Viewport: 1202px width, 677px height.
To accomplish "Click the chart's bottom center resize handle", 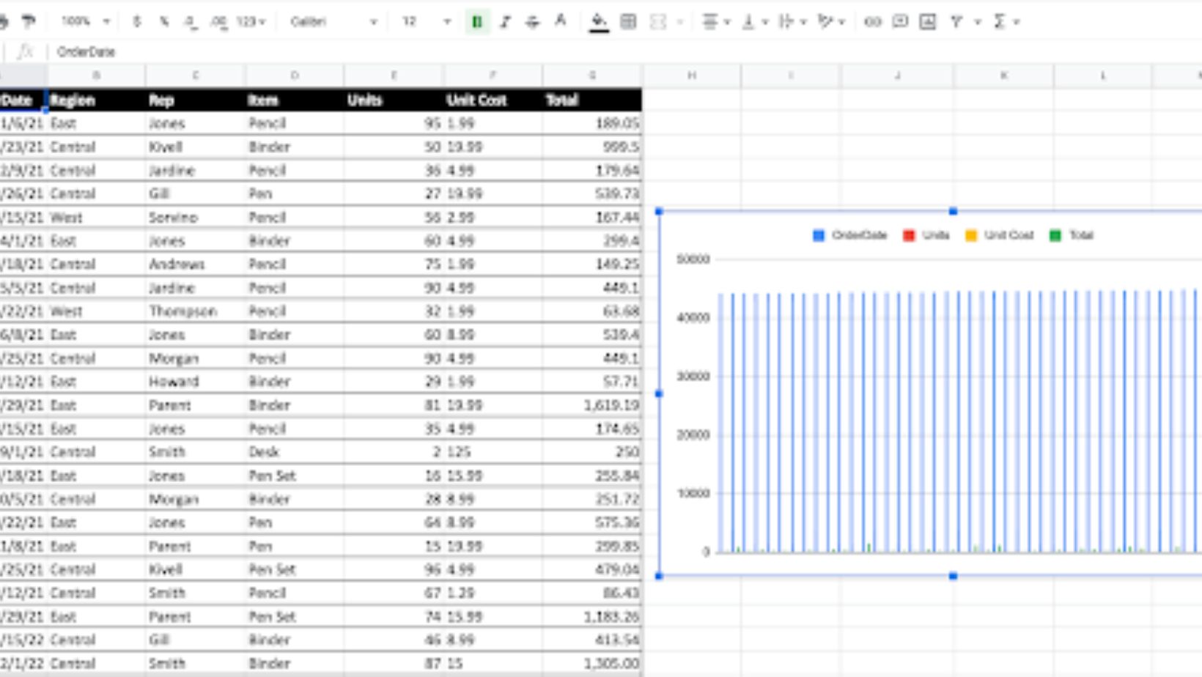I will pyautogui.click(x=953, y=576).
